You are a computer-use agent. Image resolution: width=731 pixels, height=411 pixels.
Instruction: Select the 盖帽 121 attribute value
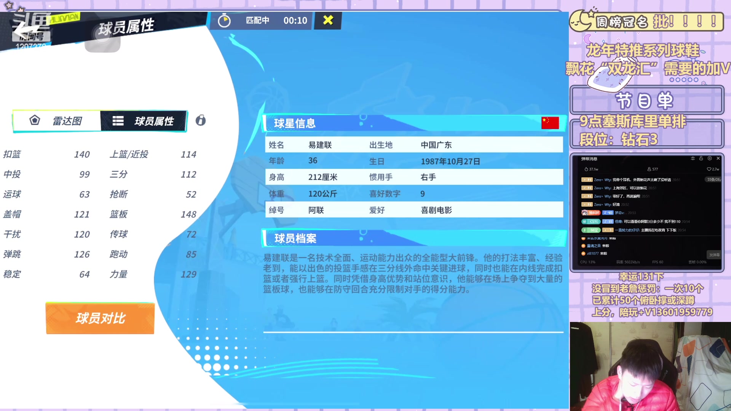coord(82,214)
